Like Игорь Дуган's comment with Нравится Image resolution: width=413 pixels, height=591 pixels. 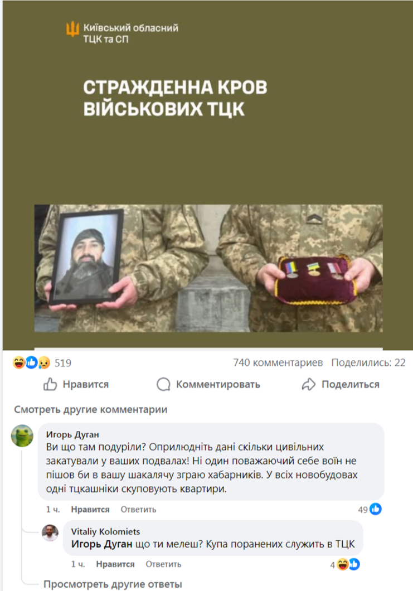click(x=90, y=510)
